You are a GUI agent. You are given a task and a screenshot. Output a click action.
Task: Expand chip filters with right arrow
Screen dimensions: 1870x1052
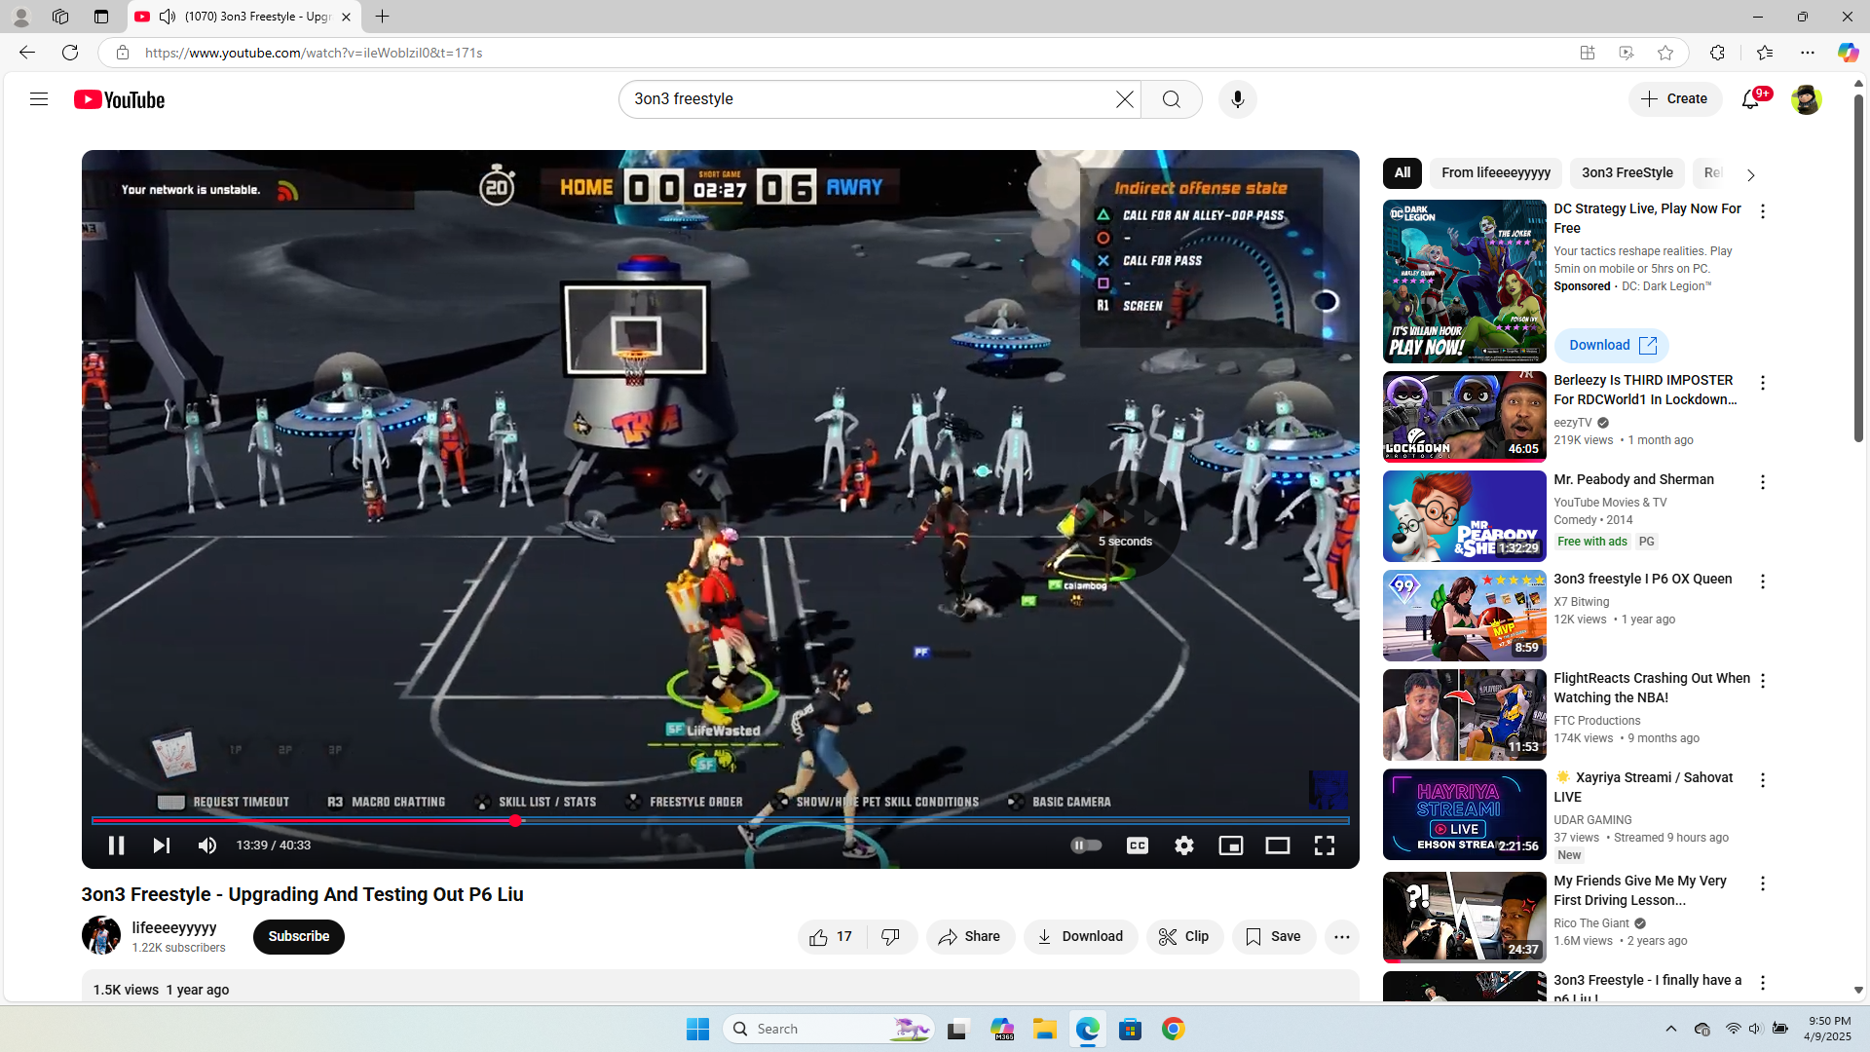pyautogui.click(x=1750, y=174)
